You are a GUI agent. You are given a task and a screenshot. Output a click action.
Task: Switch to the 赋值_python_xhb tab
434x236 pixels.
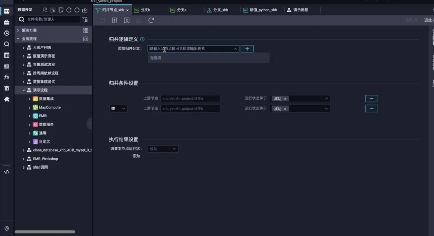coord(260,10)
